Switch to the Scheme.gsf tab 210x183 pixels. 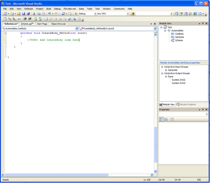[x=27, y=24]
